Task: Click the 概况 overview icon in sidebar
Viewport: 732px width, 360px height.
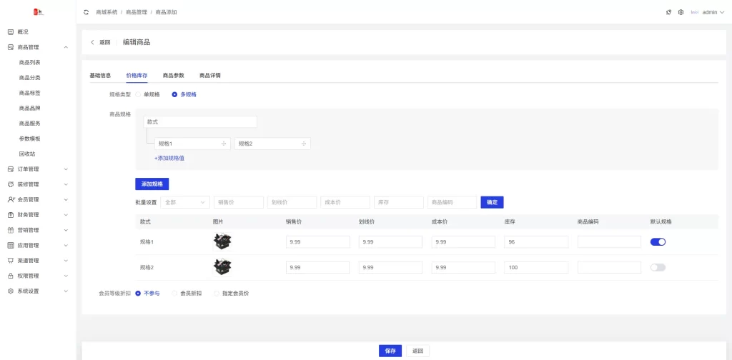Action: pos(11,32)
